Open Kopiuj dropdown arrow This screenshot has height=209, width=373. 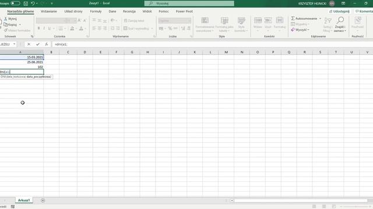point(20,24)
